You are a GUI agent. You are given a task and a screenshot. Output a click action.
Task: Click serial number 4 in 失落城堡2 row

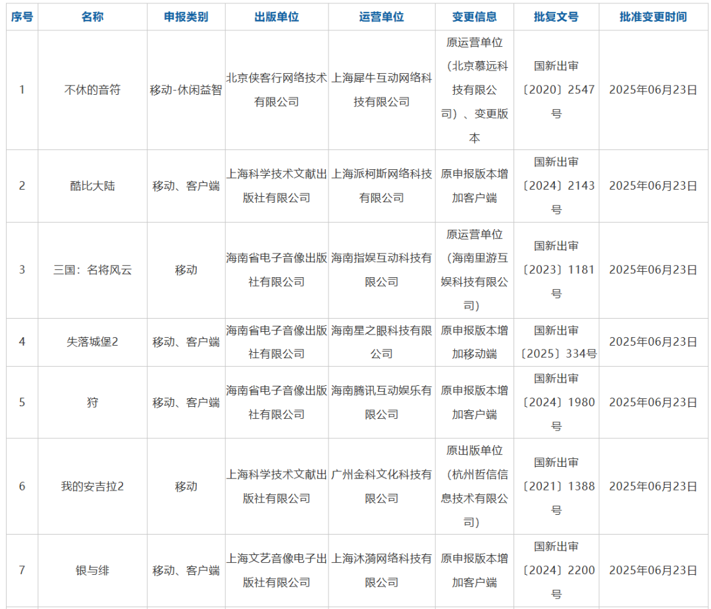tap(22, 342)
